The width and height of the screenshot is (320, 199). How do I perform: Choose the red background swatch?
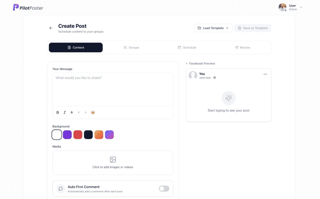point(78,135)
